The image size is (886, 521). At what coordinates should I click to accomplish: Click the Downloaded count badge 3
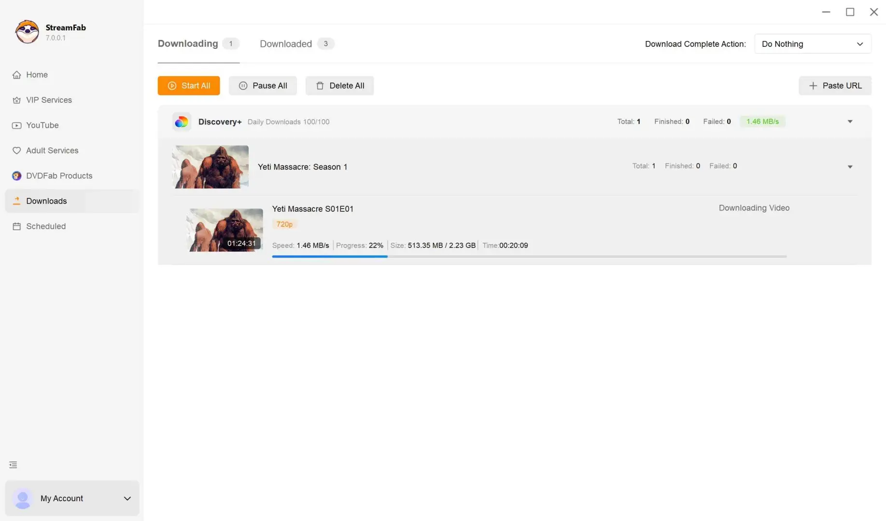point(326,44)
